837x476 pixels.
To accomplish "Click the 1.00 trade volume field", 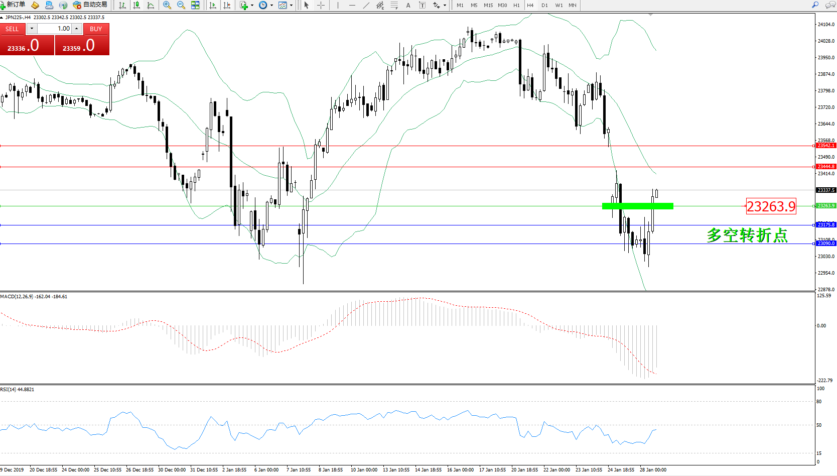I will [55, 29].
